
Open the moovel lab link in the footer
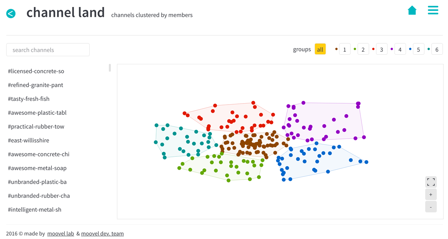click(60, 233)
